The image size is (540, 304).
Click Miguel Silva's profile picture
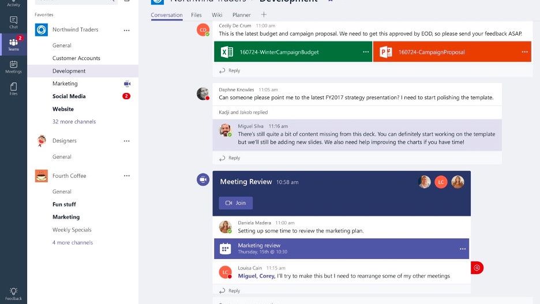click(x=226, y=130)
